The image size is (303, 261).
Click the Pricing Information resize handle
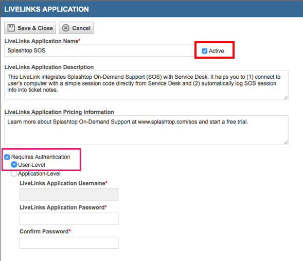(286, 142)
